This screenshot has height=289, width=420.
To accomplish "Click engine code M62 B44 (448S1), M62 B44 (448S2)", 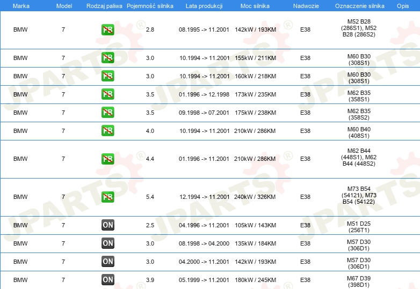I will [x=359, y=157].
